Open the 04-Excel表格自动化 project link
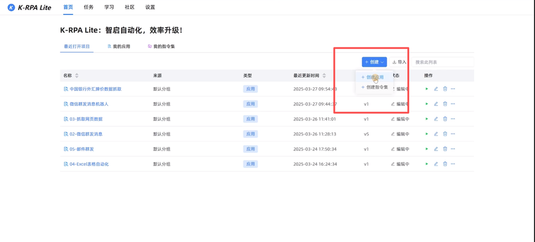The width and height of the screenshot is (535, 242). [89, 164]
